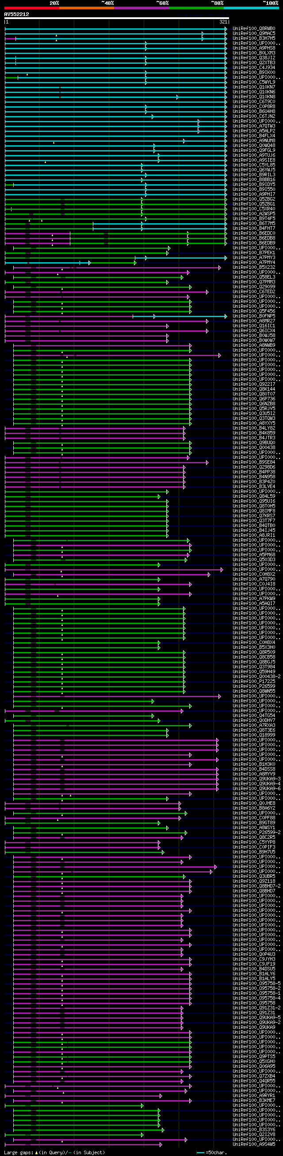Open hit UniRef100_Q9MAC5

[254, 34]
